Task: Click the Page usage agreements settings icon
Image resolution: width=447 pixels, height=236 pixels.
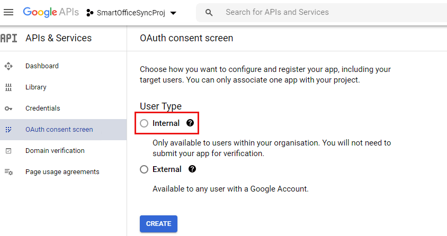Action: click(8, 172)
